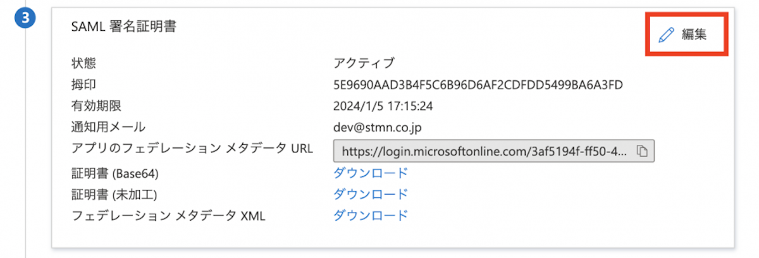This screenshot has height=258, width=759.
Task: Click the アプリのフェデレーション メタデータ URL label
Action: pos(192,149)
